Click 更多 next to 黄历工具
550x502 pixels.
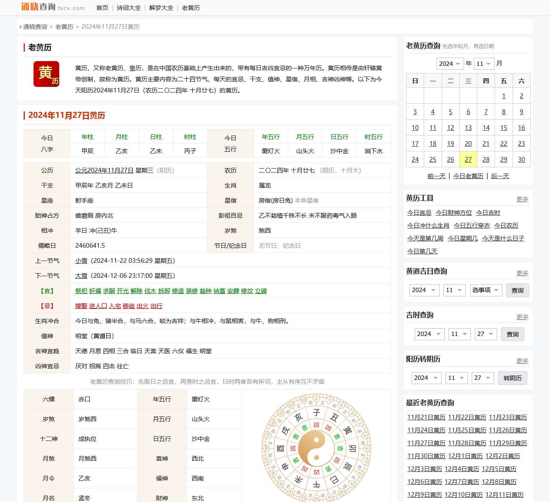click(522, 199)
